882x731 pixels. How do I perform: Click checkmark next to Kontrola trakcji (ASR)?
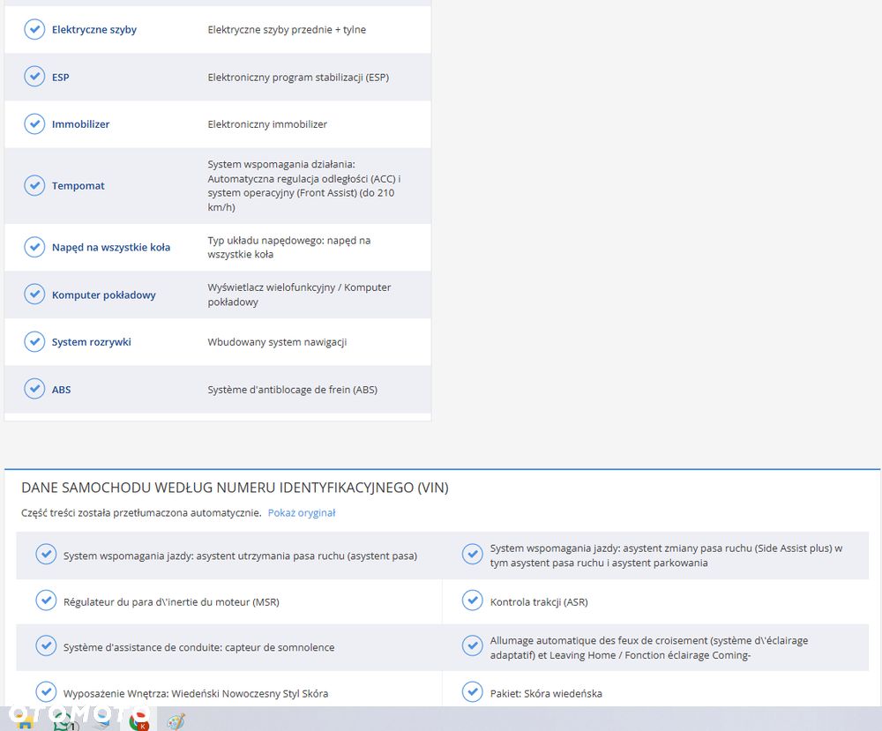coord(472,600)
